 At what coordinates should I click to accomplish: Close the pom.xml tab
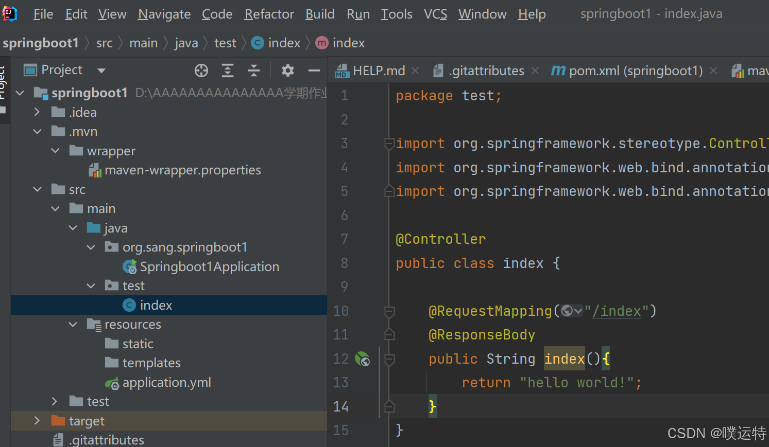tap(713, 70)
